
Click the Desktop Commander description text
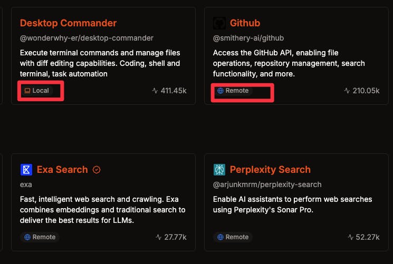coord(100,63)
